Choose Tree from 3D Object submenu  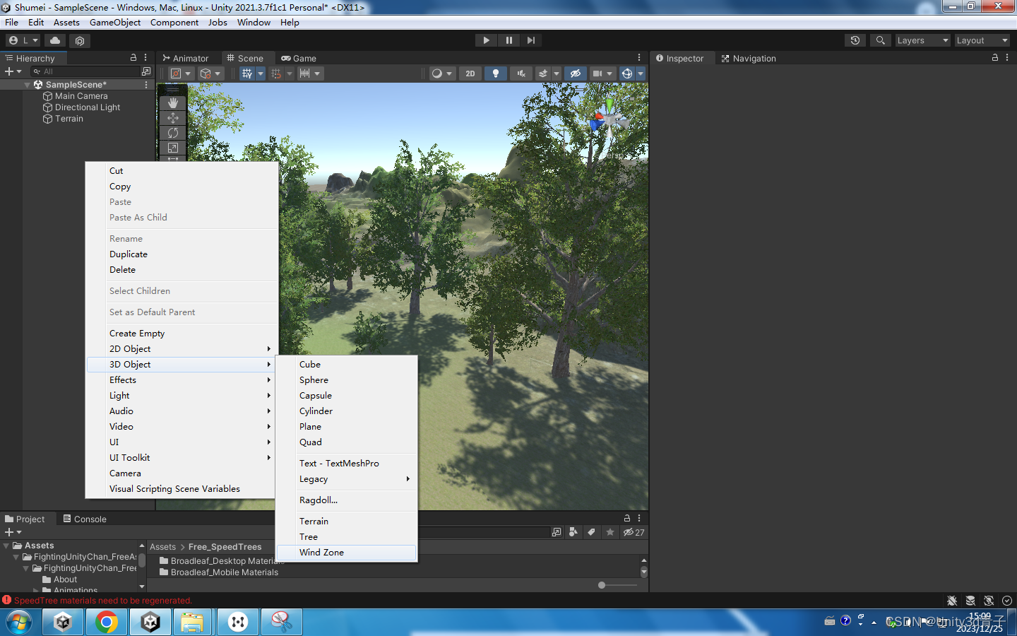click(x=346, y=537)
